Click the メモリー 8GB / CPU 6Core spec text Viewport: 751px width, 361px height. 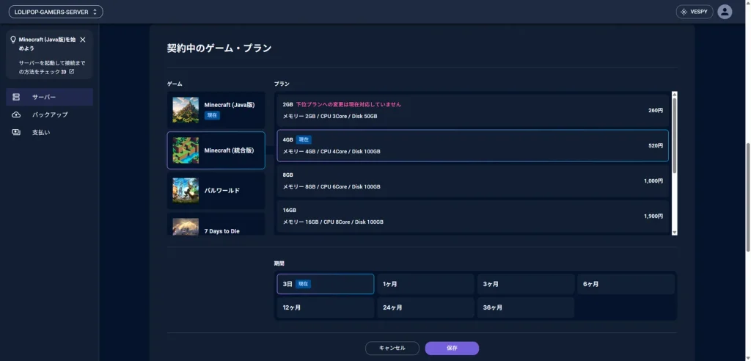331,186
